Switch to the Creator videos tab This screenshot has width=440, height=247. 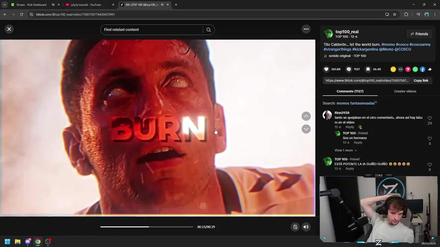coord(405,91)
